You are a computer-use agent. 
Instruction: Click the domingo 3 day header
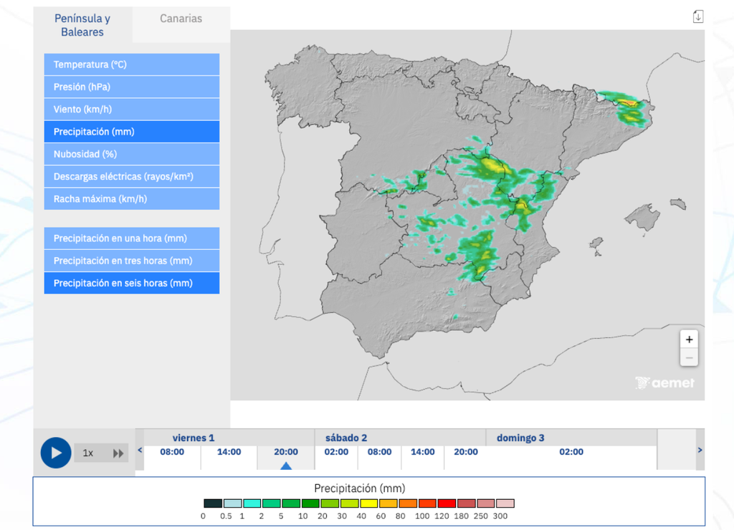(520, 438)
